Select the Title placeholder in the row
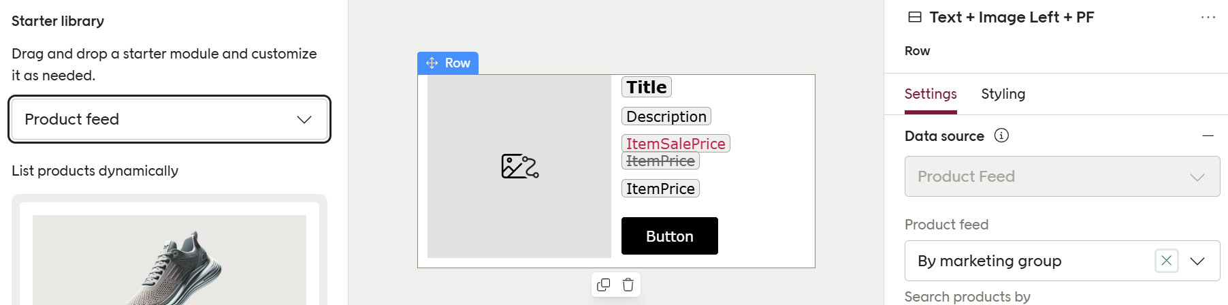Image resolution: width=1228 pixels, height=305 pixels. click(646, 87)
